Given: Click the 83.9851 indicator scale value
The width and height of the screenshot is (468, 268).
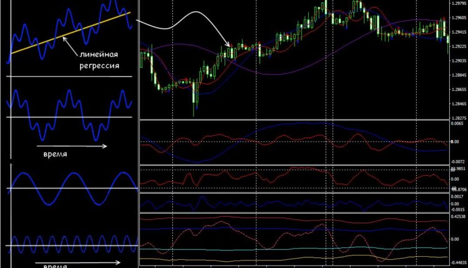Looking at the screenshot, I should 458,169.
